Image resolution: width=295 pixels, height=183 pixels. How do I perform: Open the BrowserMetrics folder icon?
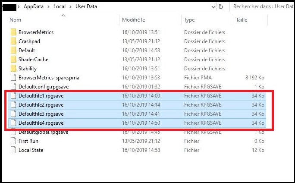[13, 32]
